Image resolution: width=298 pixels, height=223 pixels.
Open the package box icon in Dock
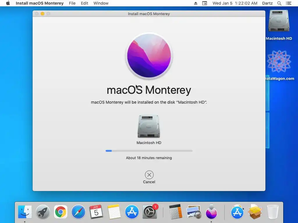click(255, 212)
